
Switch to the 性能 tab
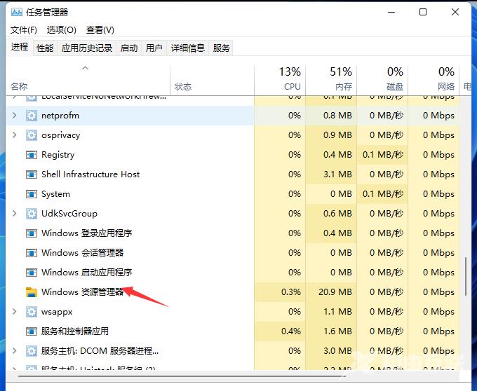pos(45,48)
